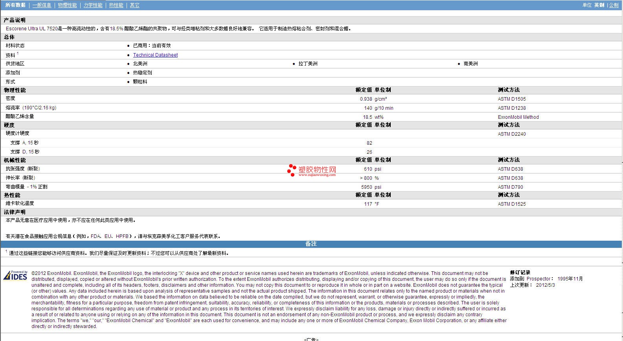The height and width of the screenshot is (341, 623).
Task: Click the 醋酸乙烯含量 value 18.5
Action: (x=368, y=117)
